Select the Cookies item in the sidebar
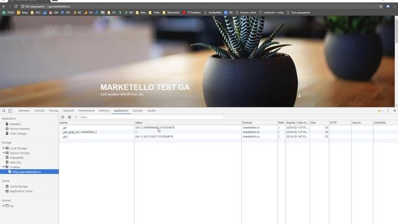The image size is (398, 224). tap(15, 167)
